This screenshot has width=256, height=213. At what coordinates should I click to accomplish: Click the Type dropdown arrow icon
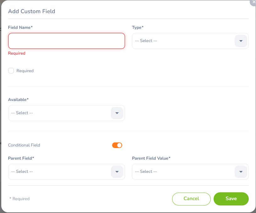coord(241,41)
